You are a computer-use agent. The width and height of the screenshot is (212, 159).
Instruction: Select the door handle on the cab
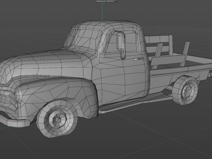(138, 59)
